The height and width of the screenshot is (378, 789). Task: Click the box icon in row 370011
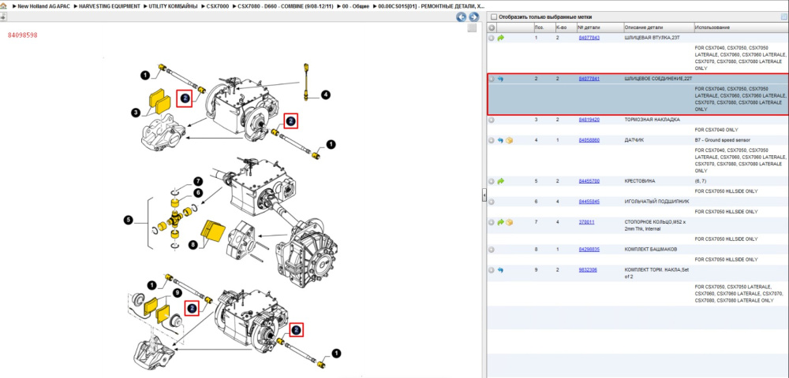(509, 222)
